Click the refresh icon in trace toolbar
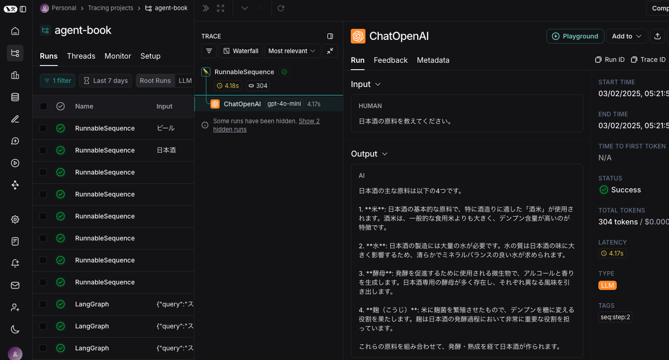 [281, 8]
